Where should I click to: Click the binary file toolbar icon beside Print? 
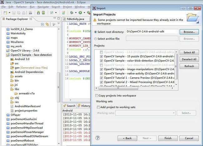(30, 13)
